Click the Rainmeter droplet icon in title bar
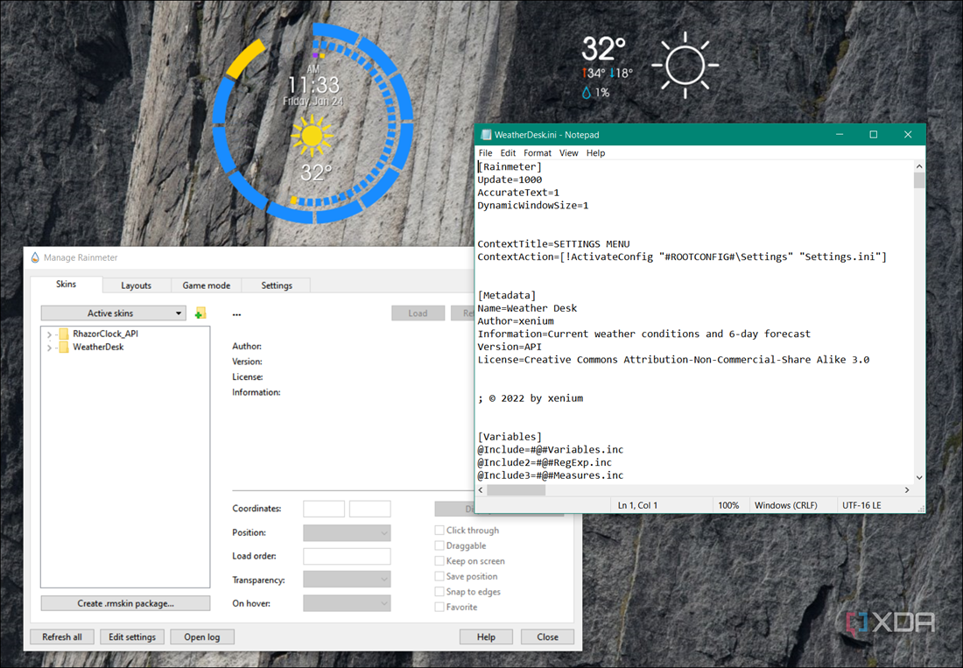Image resolution: width=963 pixels, height=668 pixels. pyautogui.click(x=34, y=257)
